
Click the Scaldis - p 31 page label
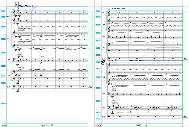[142, 125]
